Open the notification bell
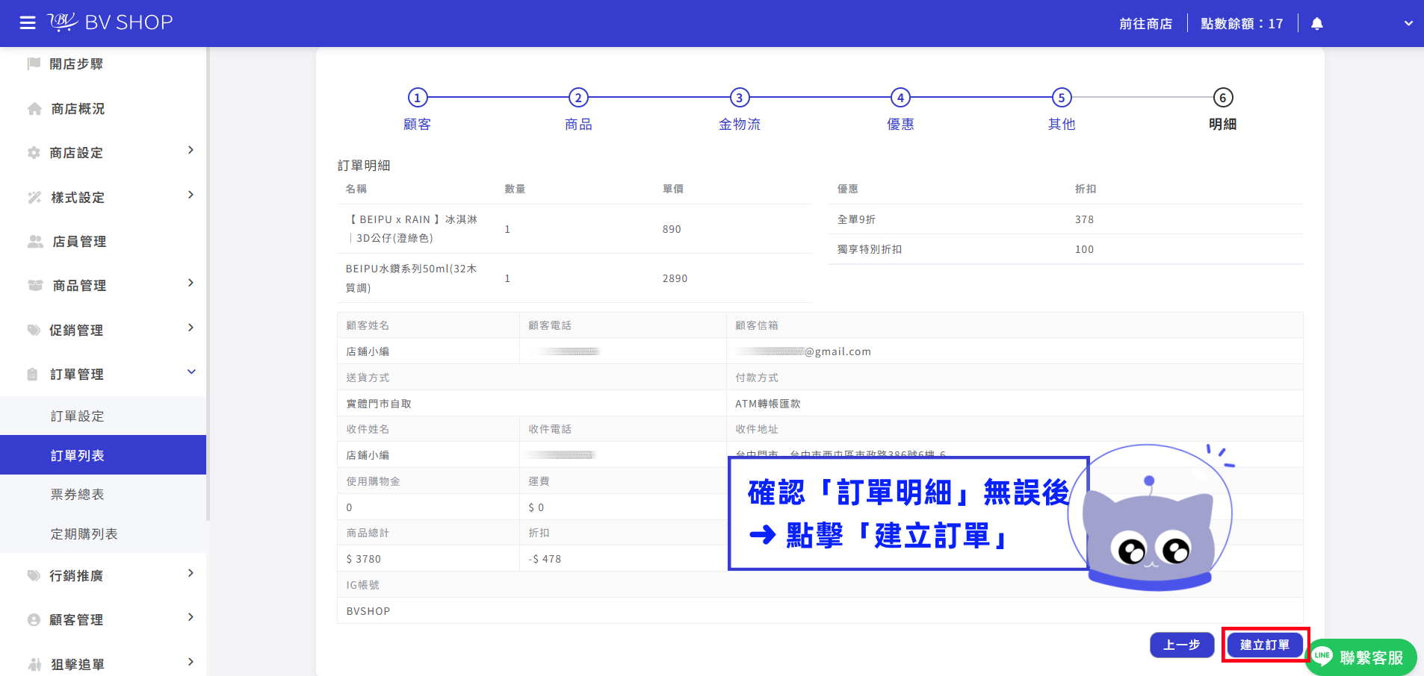1424x676 pixels. pyautogui.click(x=1316, y=24)
